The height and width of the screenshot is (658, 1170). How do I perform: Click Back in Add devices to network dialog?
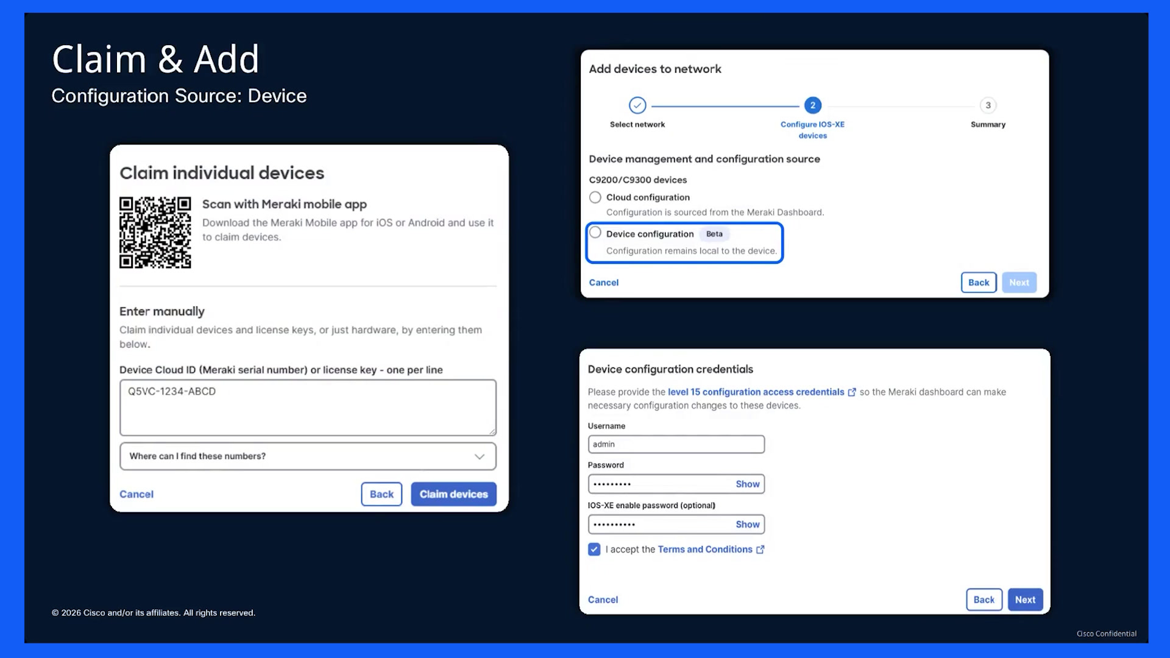click(x=979, y=283)
